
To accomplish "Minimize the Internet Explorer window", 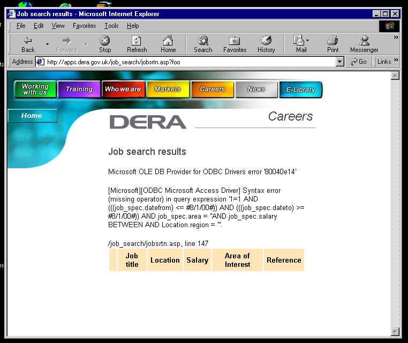I will pyautogui.click(x=376, y=14).
